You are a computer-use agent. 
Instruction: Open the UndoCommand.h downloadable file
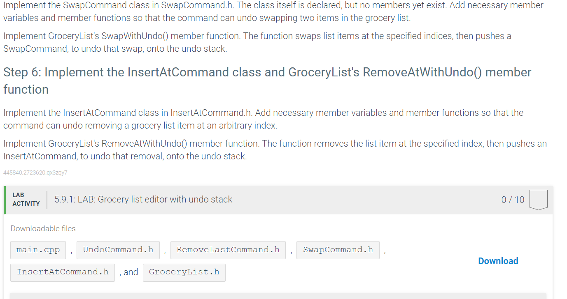[118, 250]
